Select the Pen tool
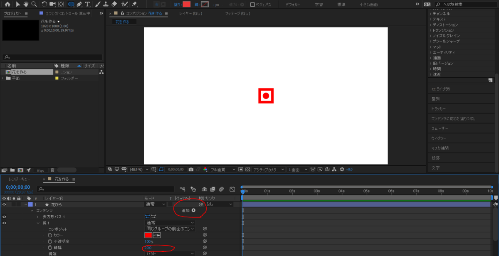Image resolution: width=499 pixels, height=256 pixels. (x=79, y=4)
